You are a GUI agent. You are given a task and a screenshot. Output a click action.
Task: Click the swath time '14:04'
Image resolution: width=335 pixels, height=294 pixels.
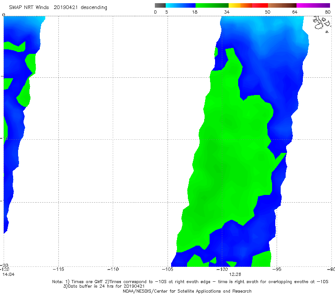click(9, 275)
